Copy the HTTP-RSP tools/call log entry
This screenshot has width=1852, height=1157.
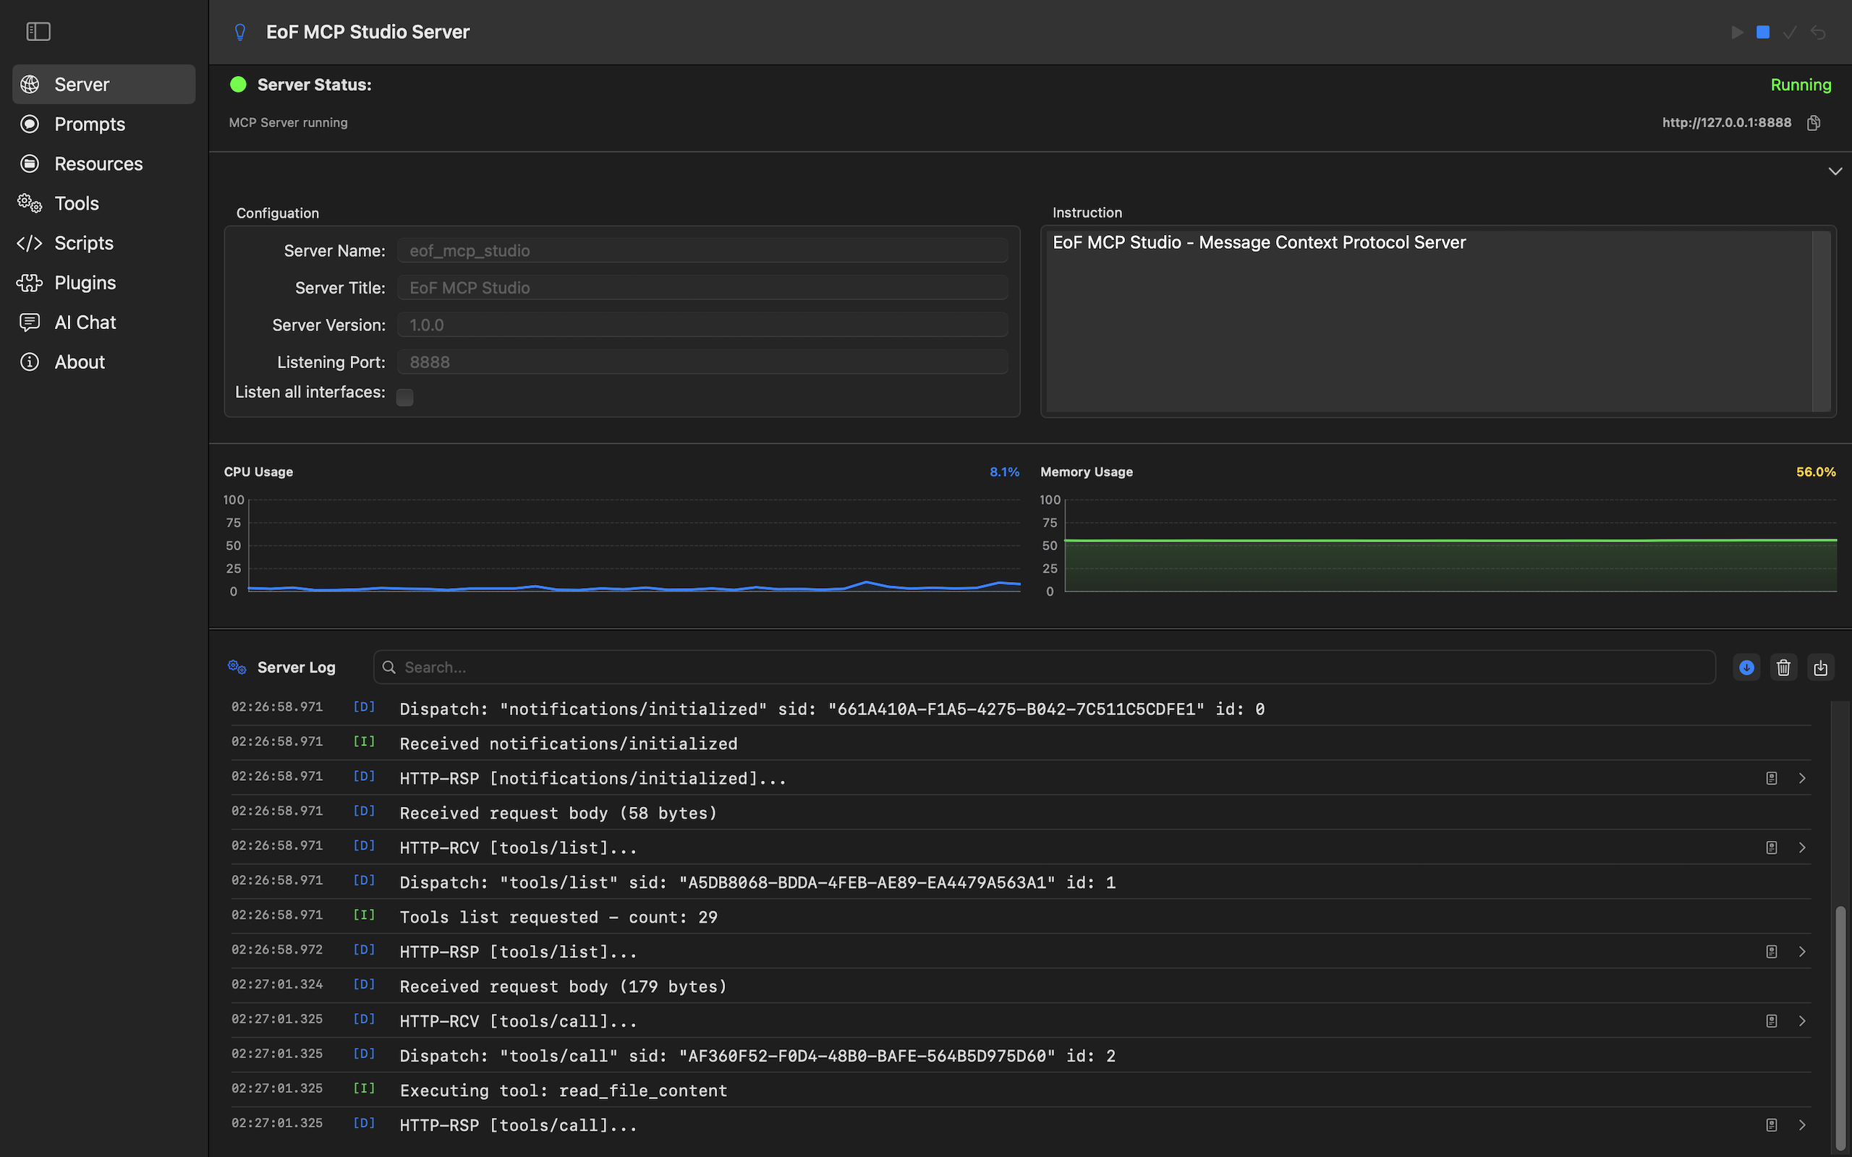point(1771,1125)
